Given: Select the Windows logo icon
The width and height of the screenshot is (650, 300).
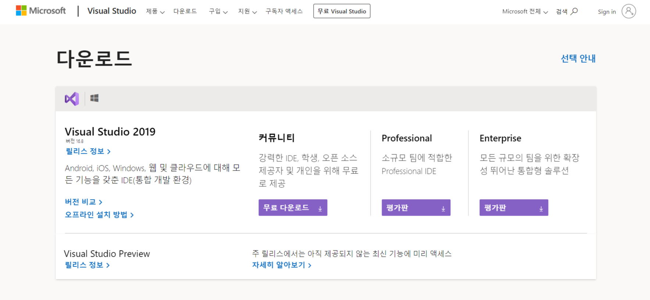Looking at the screenshot, I should tap(94, 98).
